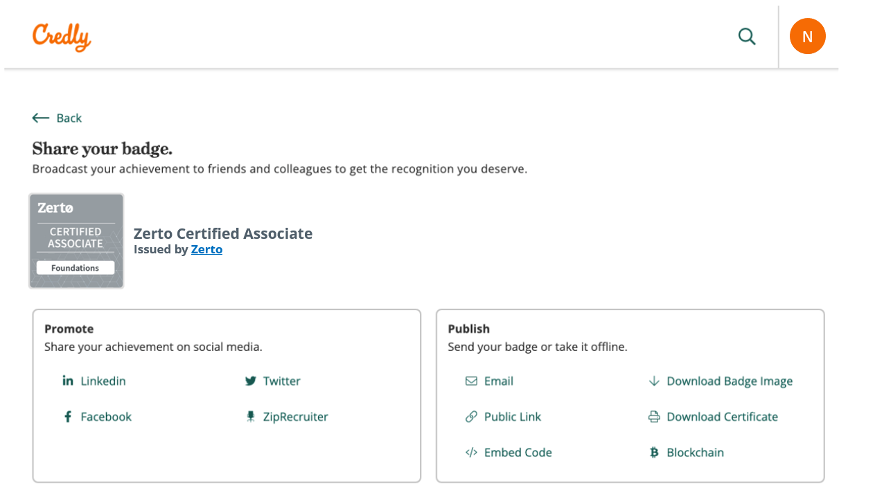Viewport: 875px width, 495px height.
Task: Share the badge on Twitter
Action: (x=281, y=381)
